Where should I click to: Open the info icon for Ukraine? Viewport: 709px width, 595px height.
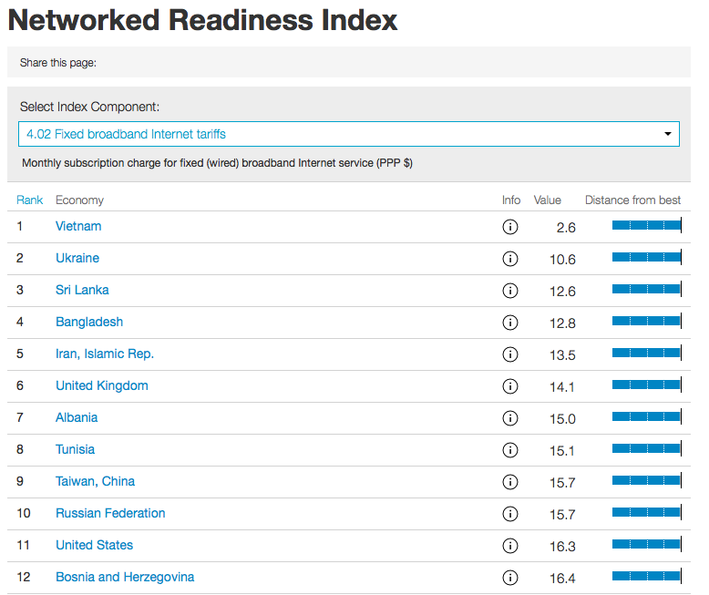point(510,259)
